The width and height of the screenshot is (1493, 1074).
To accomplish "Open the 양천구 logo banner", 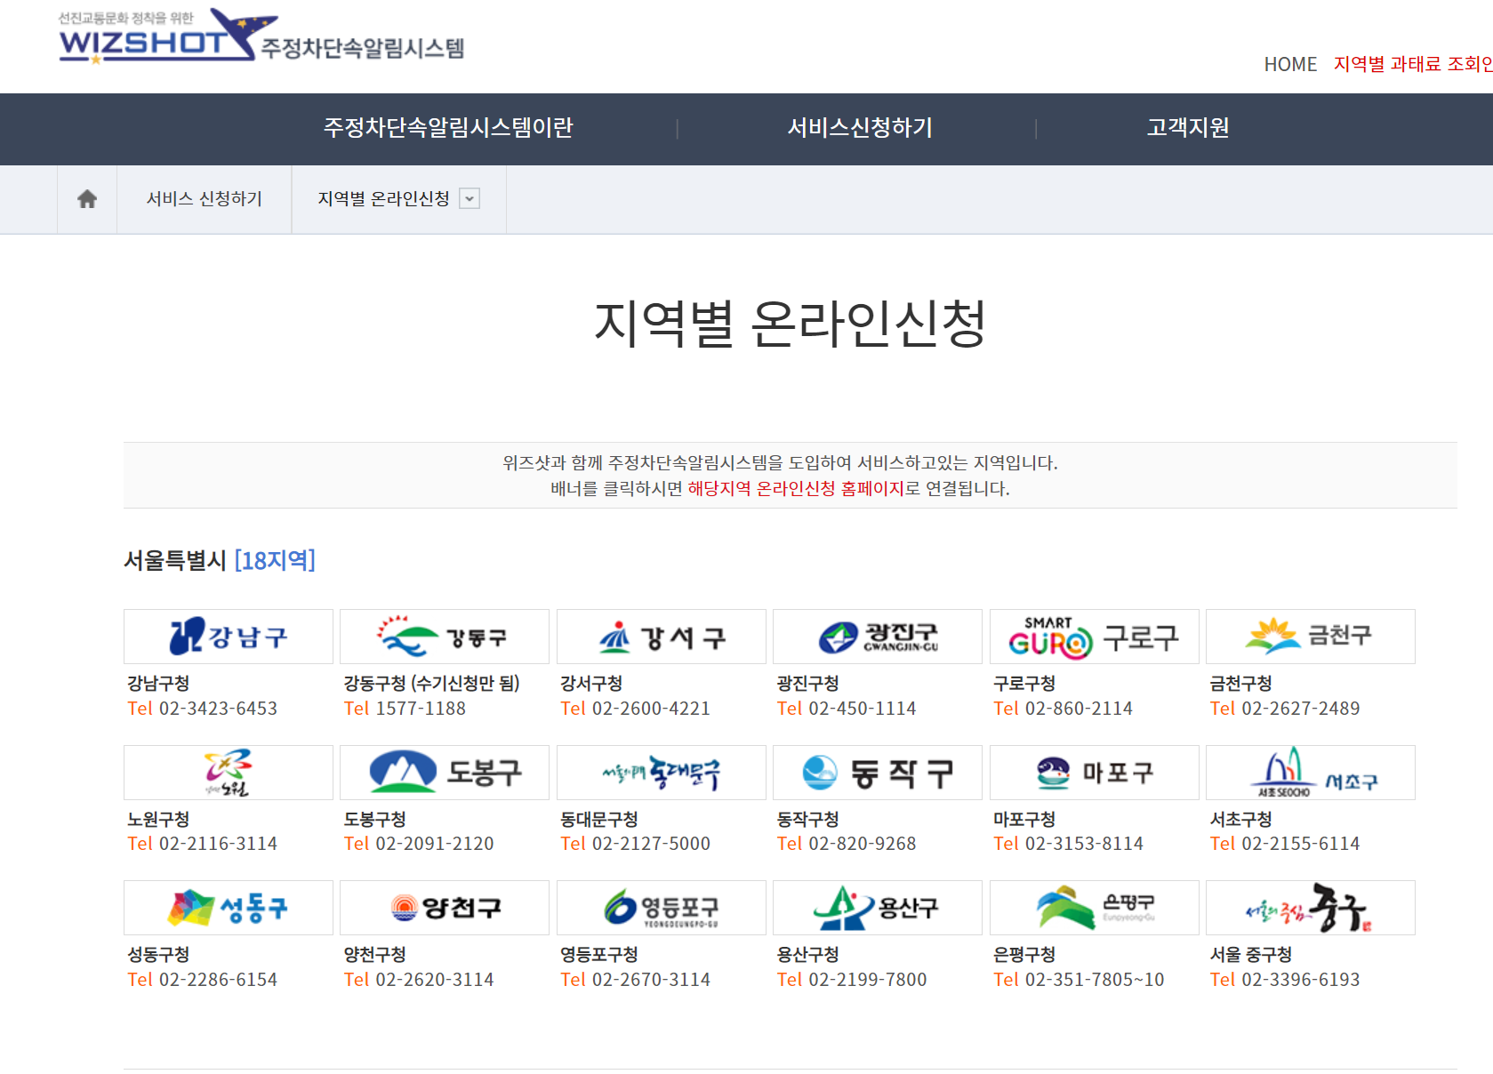I will pyautogui.click(x=445, y=908).
